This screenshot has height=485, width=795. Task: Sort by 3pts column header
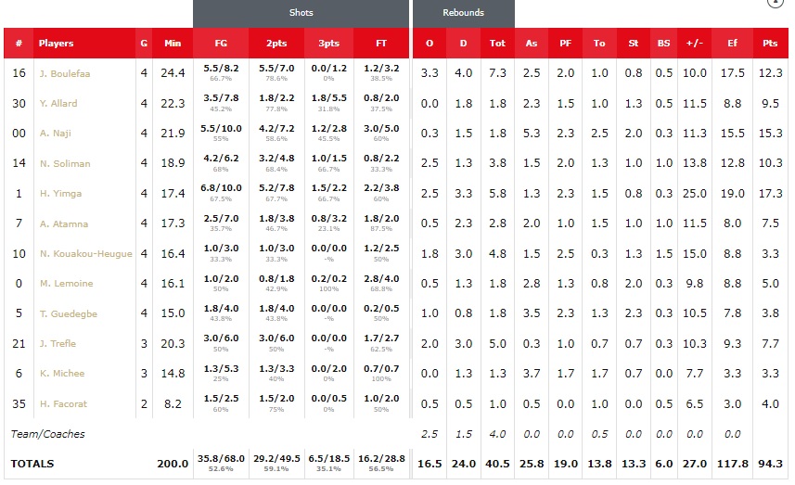click(328, 43)
